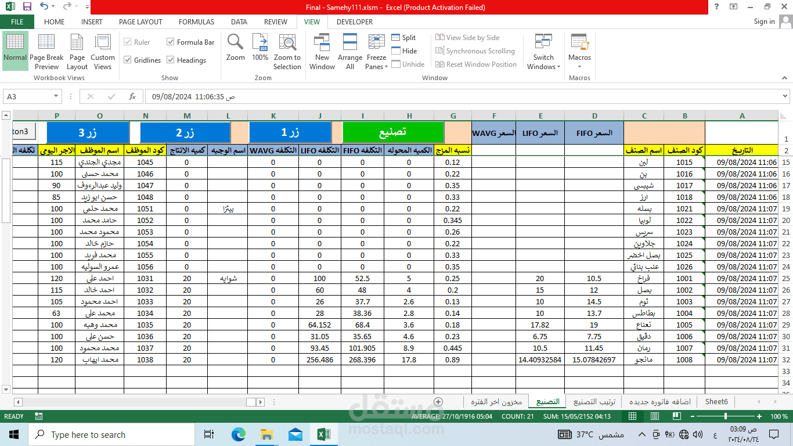Image resolution: width=793 pixels, height=446 pixels.
Task: Click cell with value 15.07842697
Action: [x=594, y=359]
